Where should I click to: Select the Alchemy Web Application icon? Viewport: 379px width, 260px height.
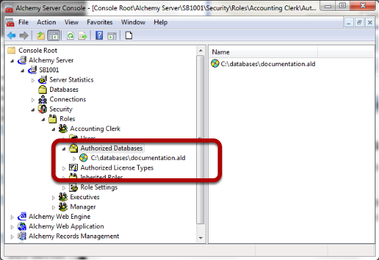(22, 226)
